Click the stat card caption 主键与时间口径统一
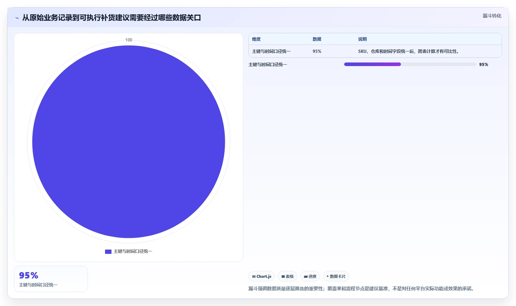 pos(38,285)
